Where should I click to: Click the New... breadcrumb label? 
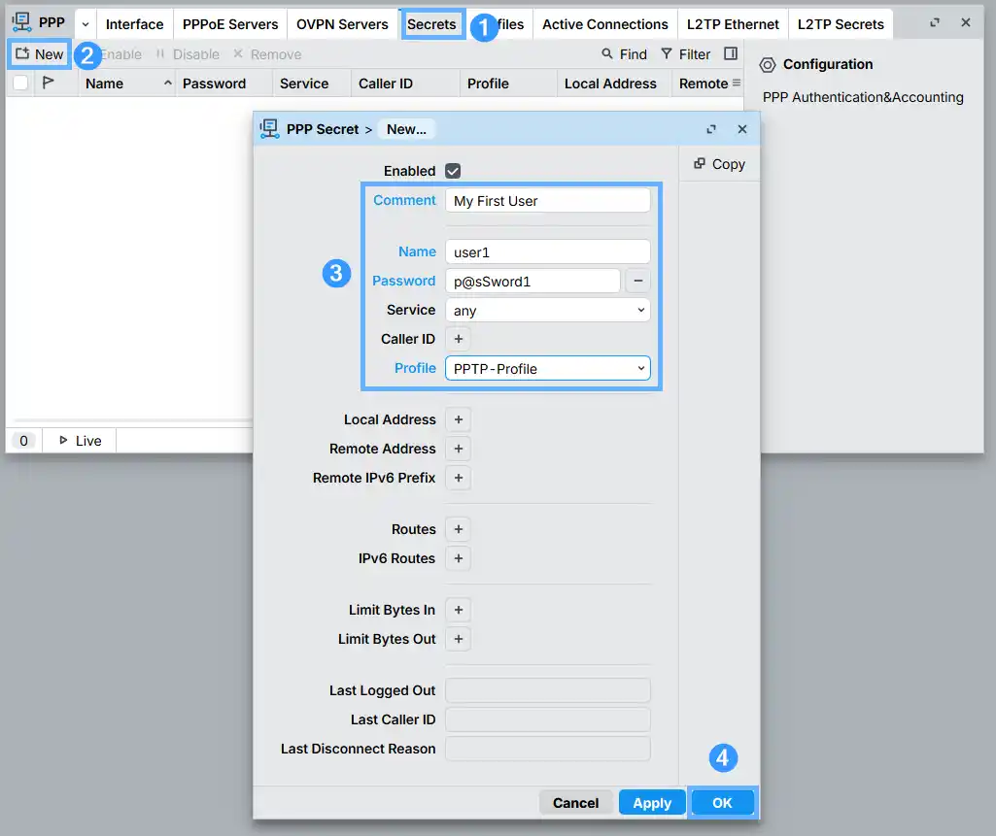point(406,129)
